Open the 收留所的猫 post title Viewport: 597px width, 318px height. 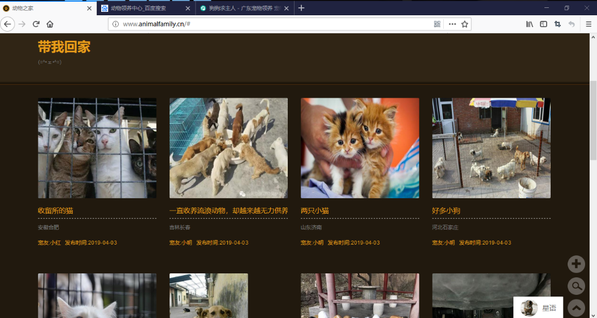pos(55,211)
